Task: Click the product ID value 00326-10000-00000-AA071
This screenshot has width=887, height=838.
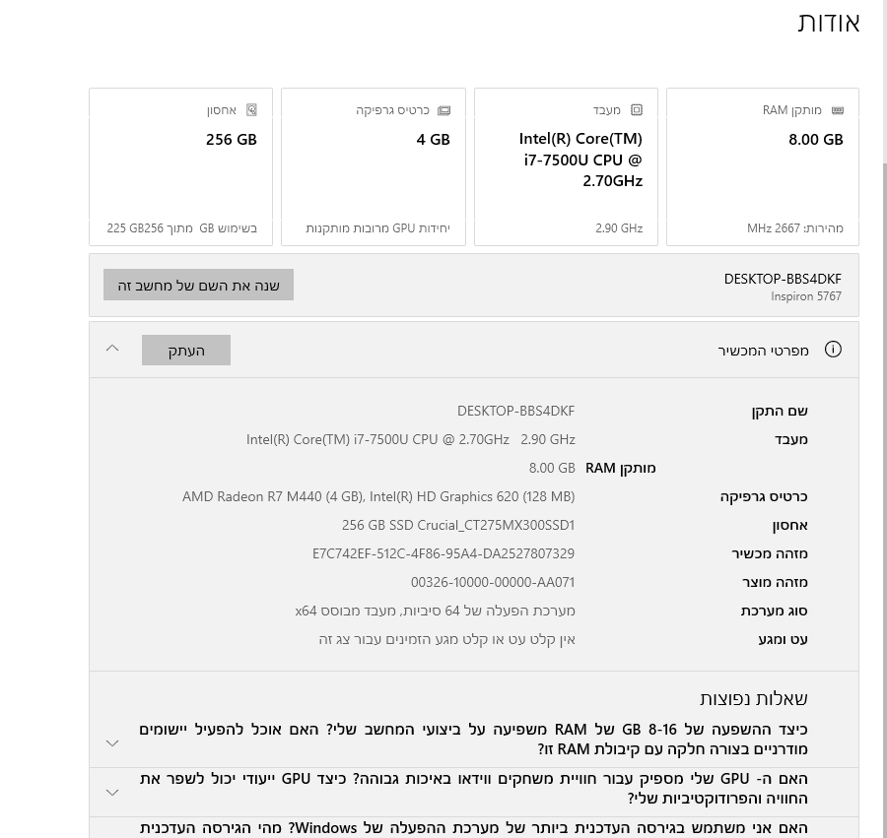Action: (x=492, y=582)
